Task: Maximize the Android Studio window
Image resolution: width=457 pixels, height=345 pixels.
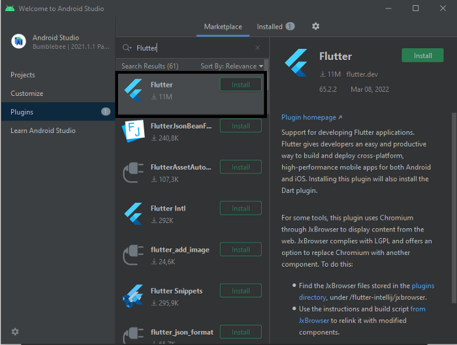Action: tap(415, 8)
